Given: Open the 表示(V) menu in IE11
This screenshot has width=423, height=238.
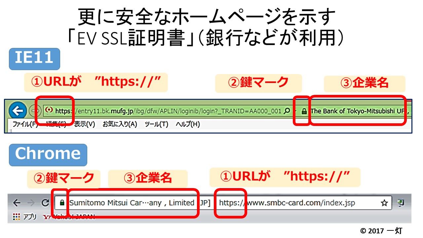Looking at the screenshot, I should (84, 124).
